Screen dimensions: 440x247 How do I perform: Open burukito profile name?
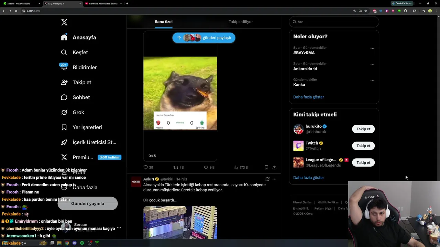pos(313,126)
